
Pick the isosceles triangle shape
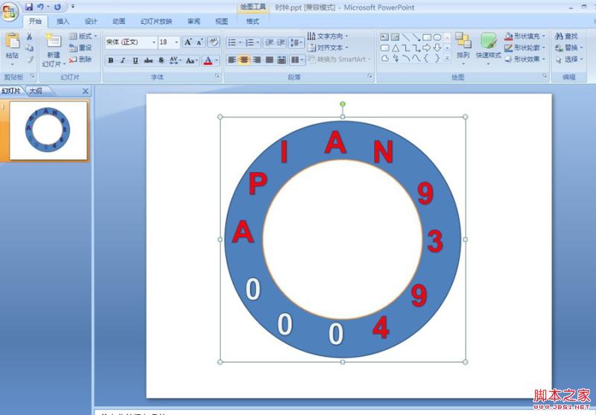click(396, 48)
